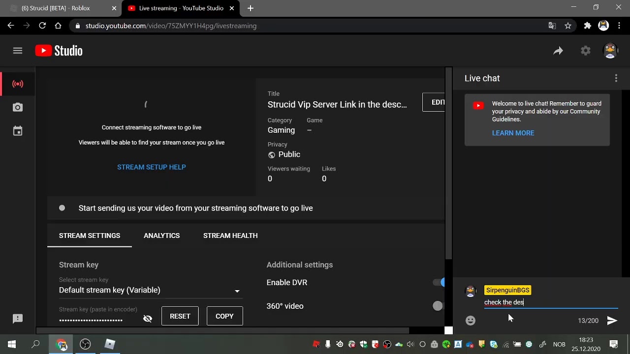This screenshot has height=354, width=630.
Task: Click the network Wi-Fi tray icon
Action: 505,344
